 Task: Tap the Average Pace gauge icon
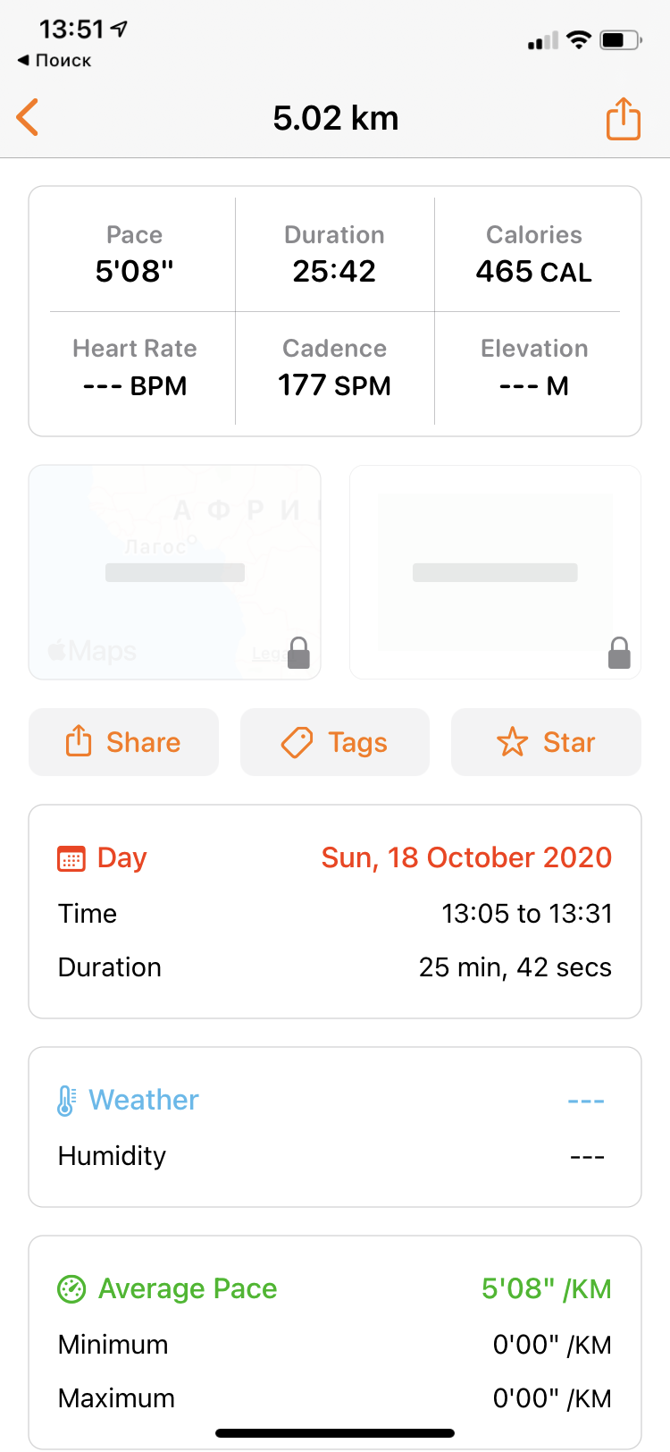[71, 1289]
